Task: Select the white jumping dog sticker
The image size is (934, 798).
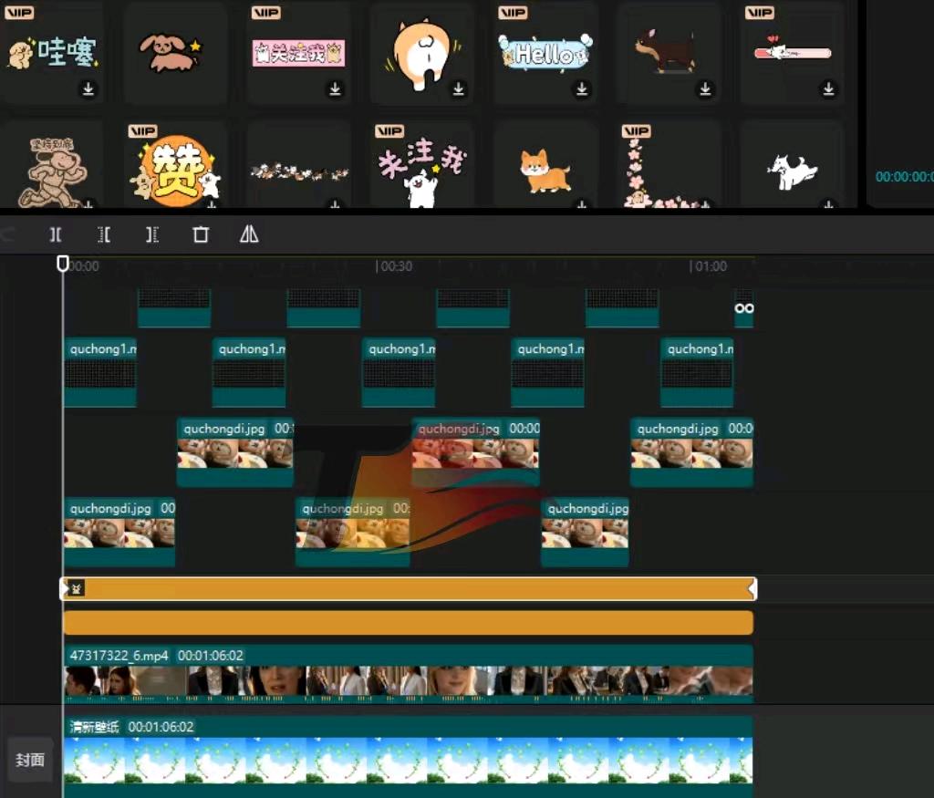Action: (x=792, y=170)
